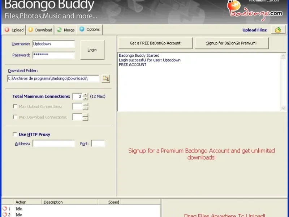Image resolution: width=289 pixels, height=217 pixels.
Task: Click 'Login successful for user: Uptodown' line
Action: coord(150,60)
